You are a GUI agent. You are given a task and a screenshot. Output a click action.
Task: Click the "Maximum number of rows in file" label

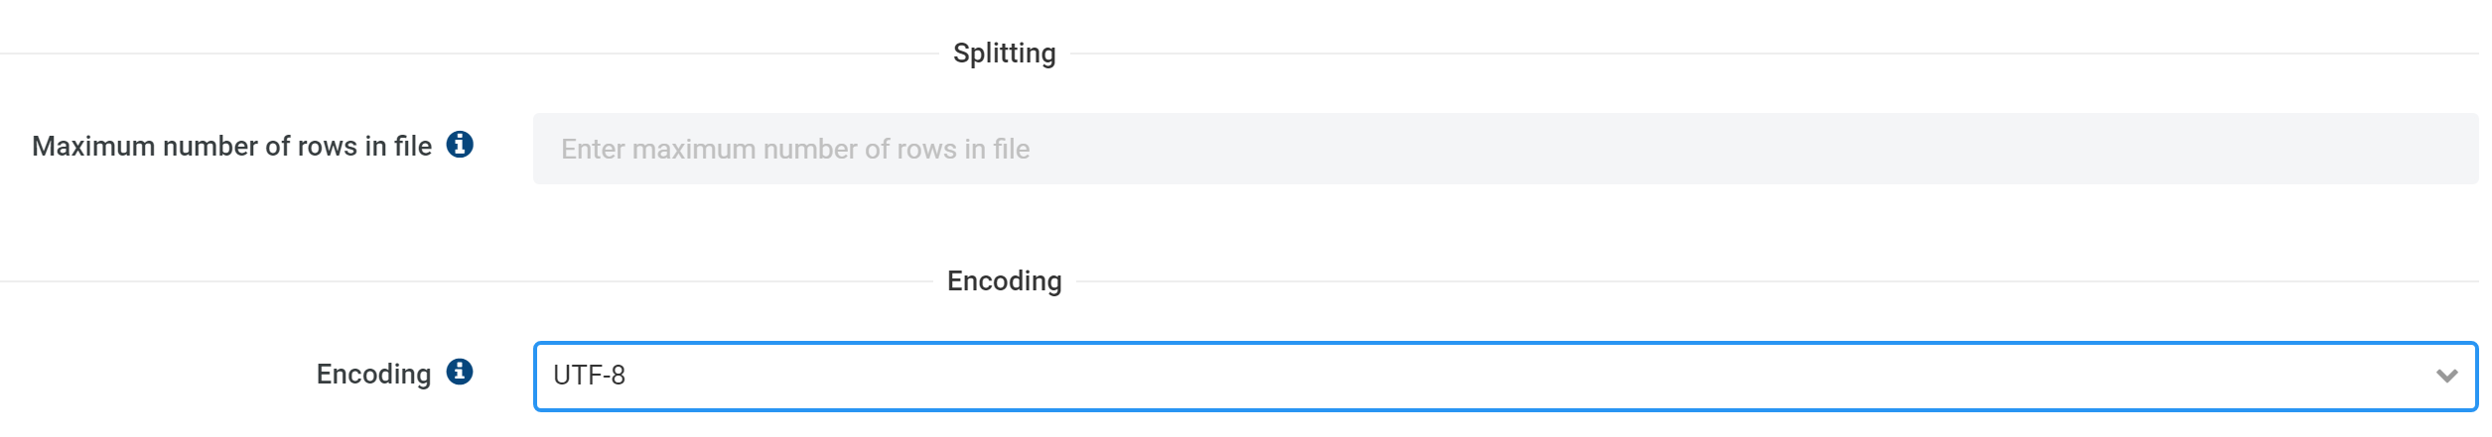coord(231,147)
